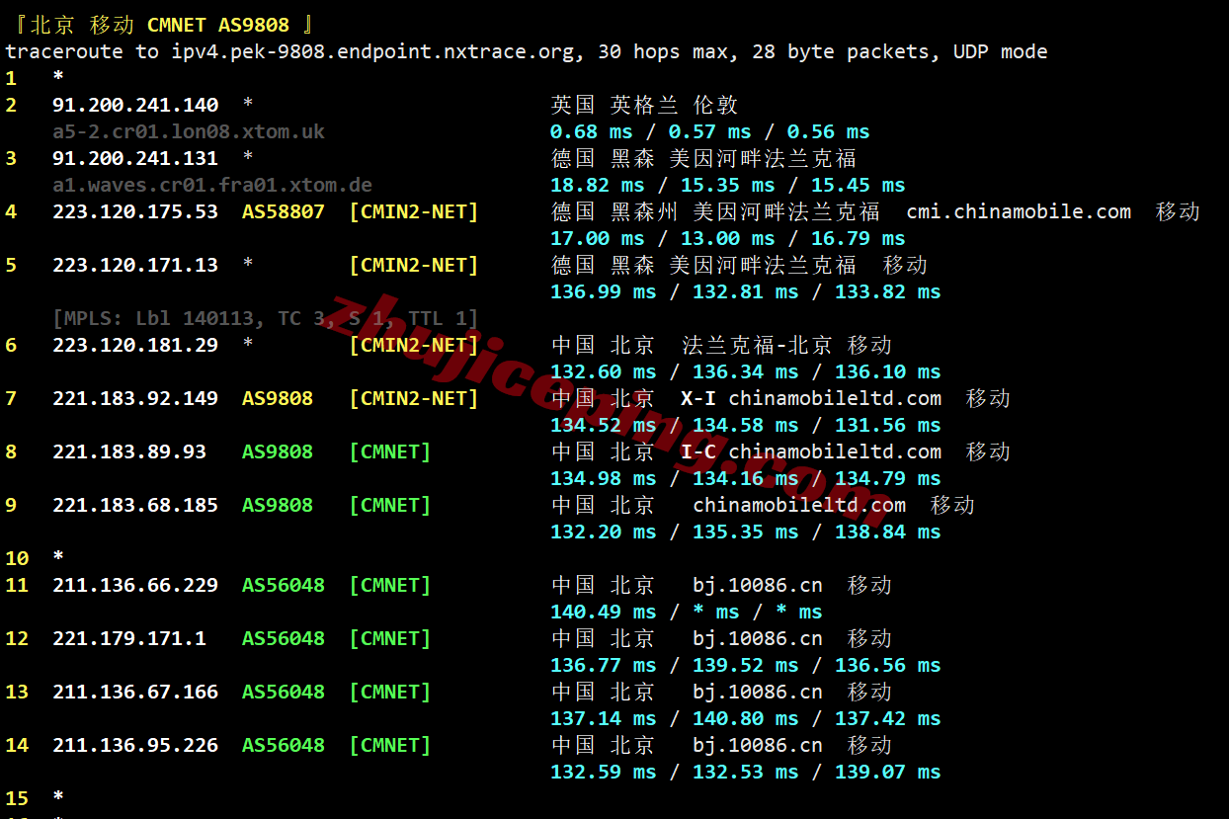The width and height of the screenshot is (1229, 819).
Task: Click hostname a5-2.cr01.lon08.xtom.uk
Action: pos(189,131)
